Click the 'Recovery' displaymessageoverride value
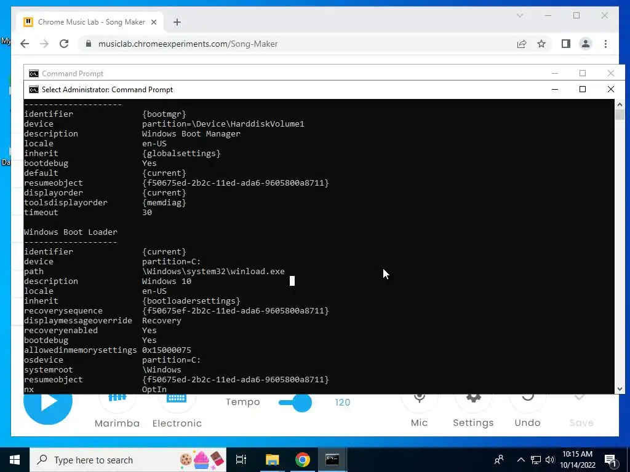Image resolution: width=630 pixels, height=472 pixels. pyautogui.click(x=162, y=321)
